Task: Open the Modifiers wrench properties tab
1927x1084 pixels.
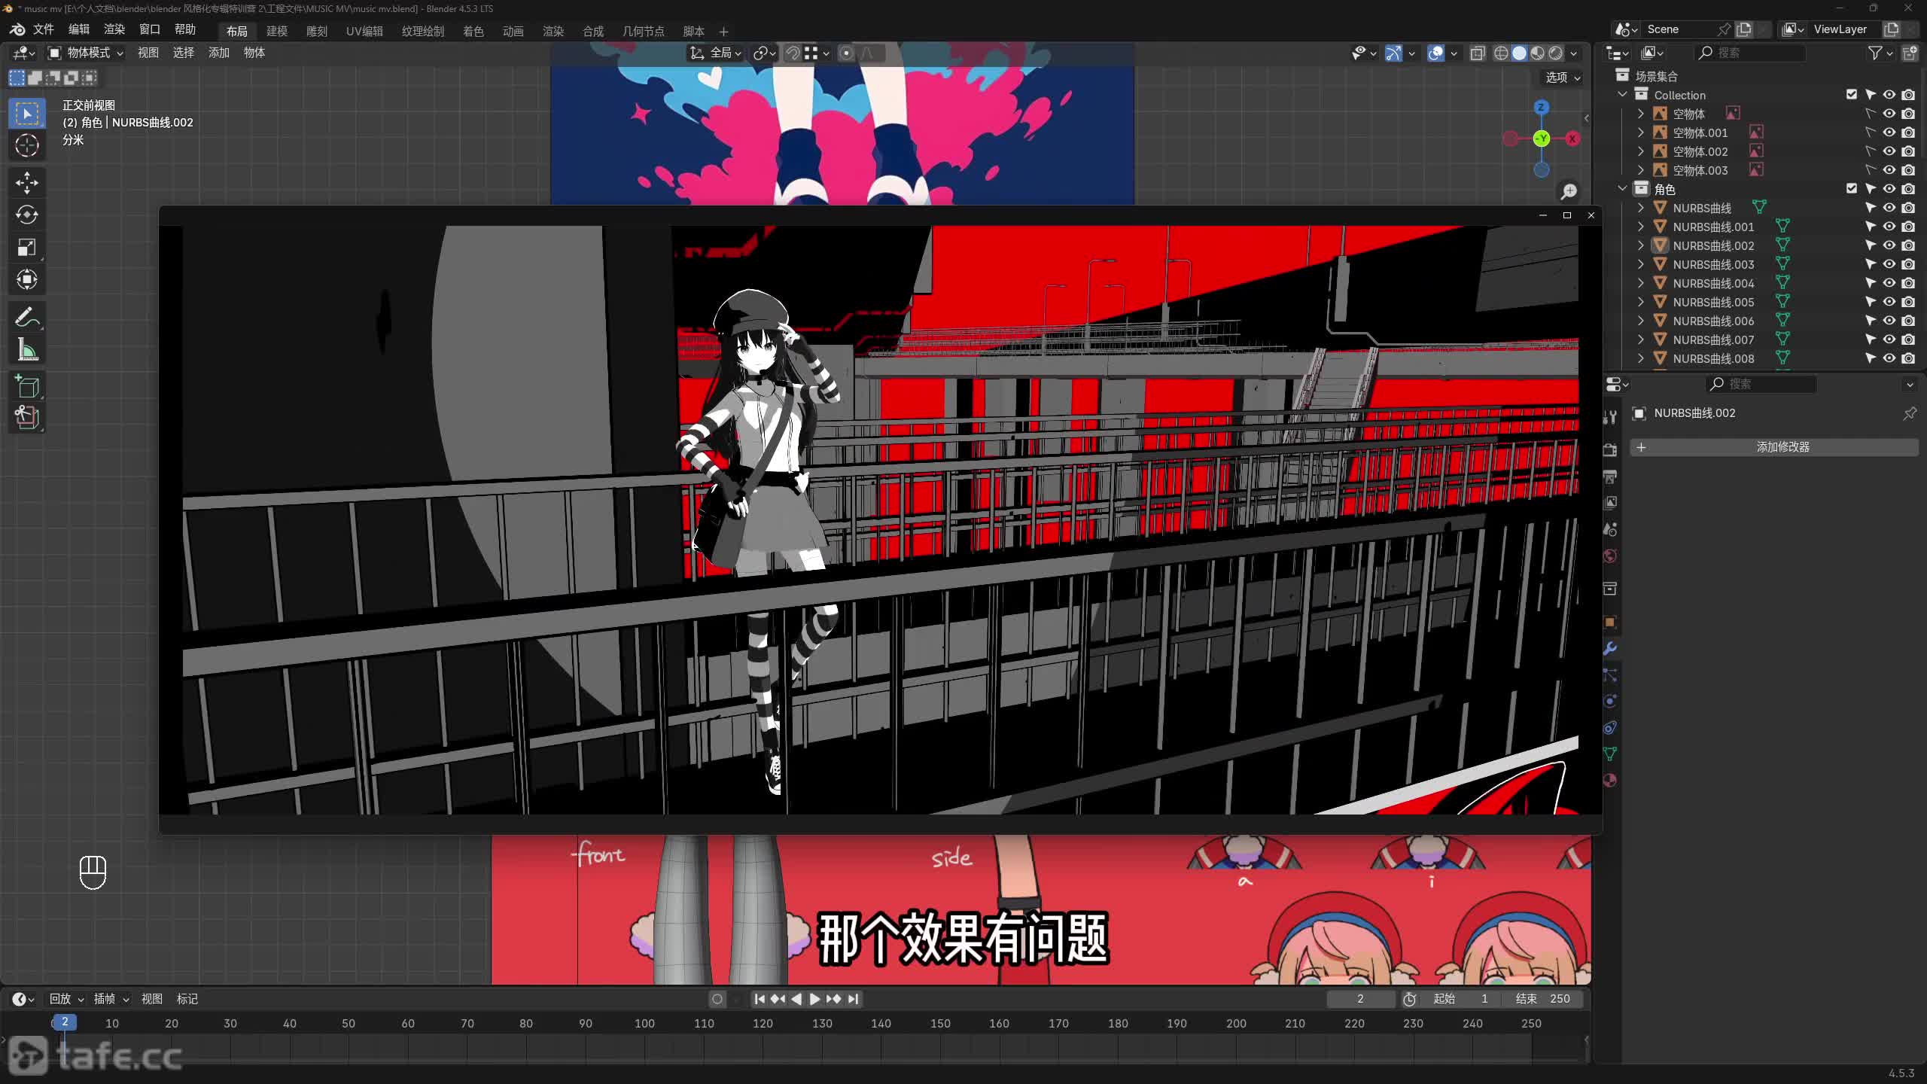Action: click(1610, 648)
